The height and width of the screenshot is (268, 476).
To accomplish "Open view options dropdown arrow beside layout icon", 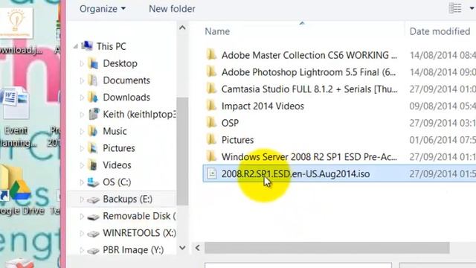I will tap(472, 8).
